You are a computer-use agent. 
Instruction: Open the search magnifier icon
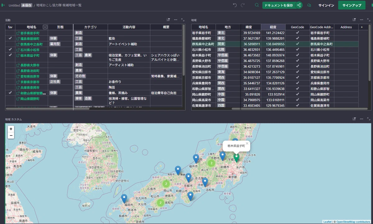point(257,5)
